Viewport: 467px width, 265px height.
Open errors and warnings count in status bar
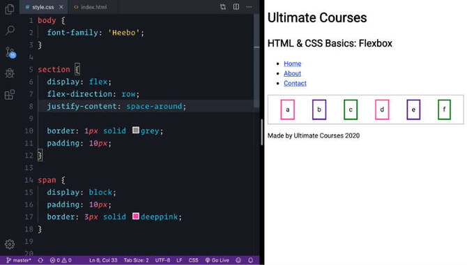[61, 260]
